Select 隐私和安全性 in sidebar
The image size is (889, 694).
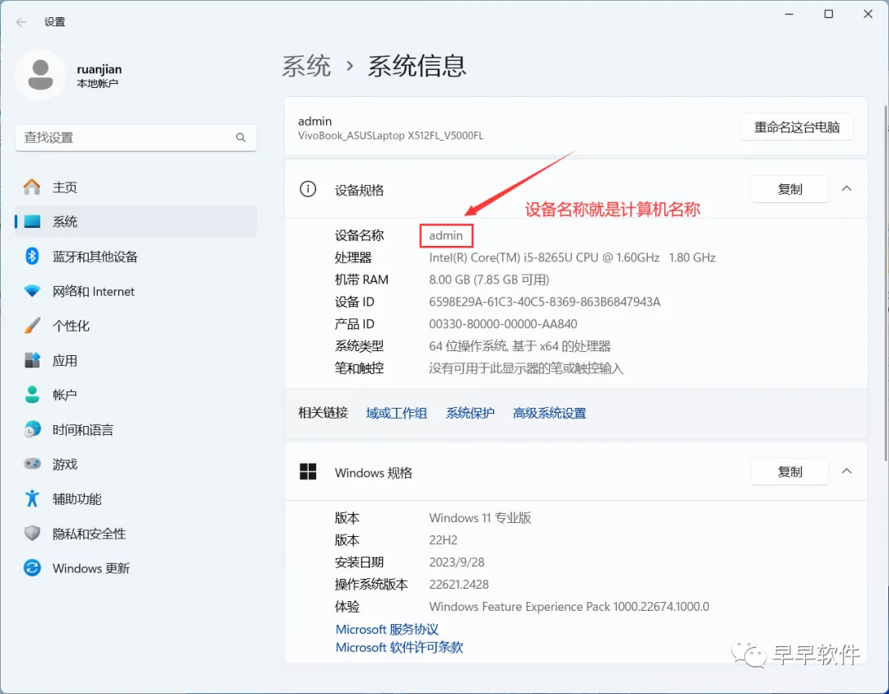pyautogui.click(x=136, y=533)
